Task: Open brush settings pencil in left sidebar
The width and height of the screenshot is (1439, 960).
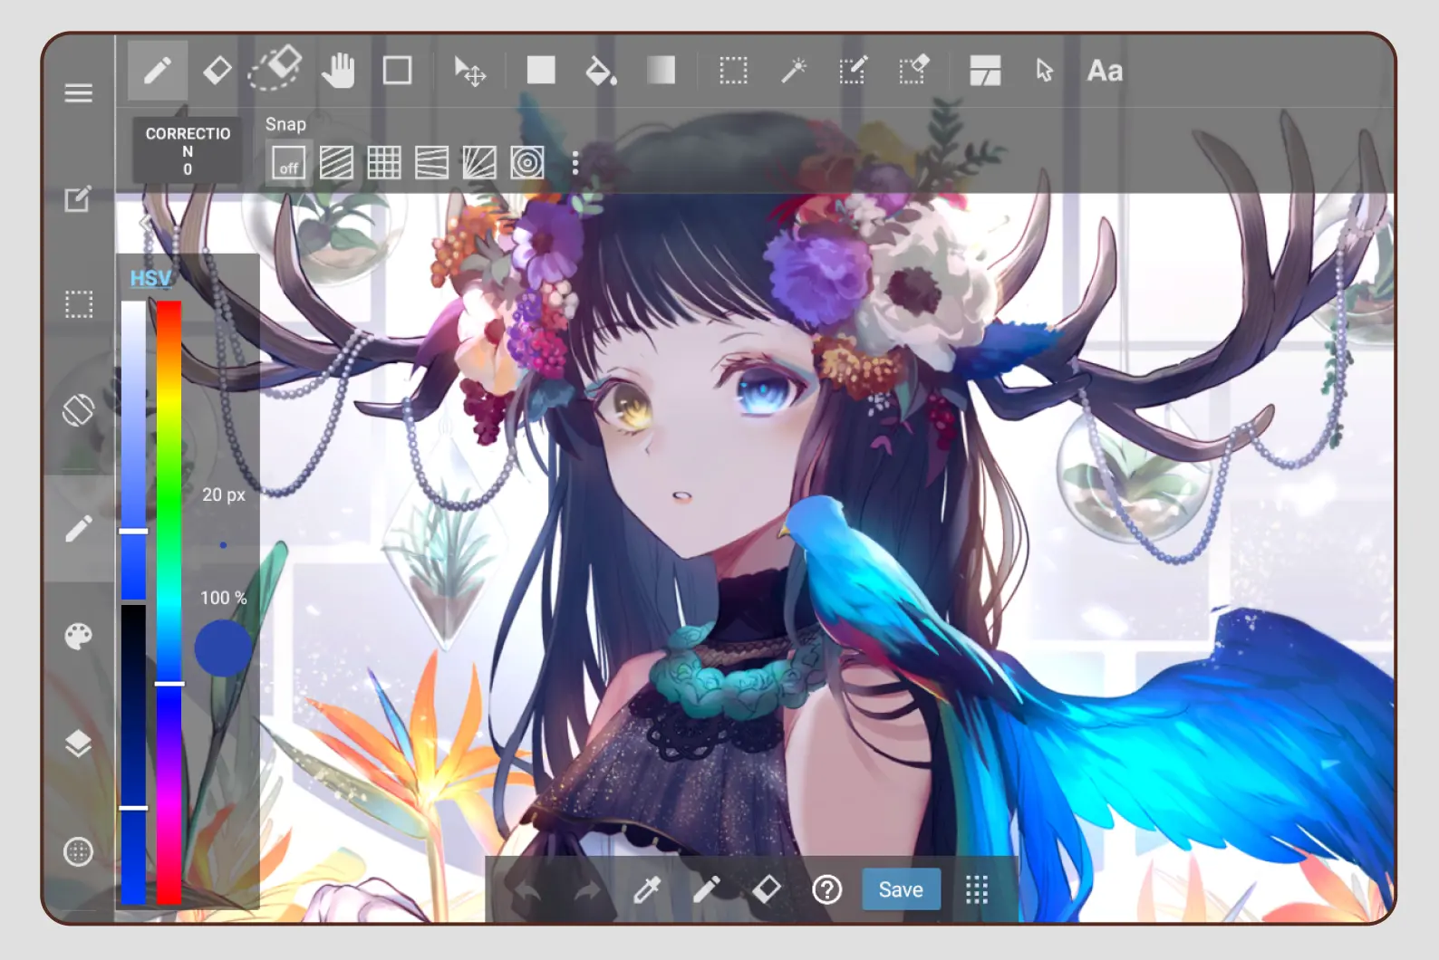Action: (x=79, y=529)
